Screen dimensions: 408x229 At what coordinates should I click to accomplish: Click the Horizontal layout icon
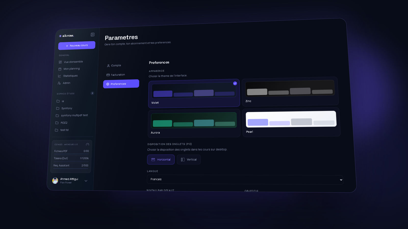pyautogui.click(x=153, y=160)
